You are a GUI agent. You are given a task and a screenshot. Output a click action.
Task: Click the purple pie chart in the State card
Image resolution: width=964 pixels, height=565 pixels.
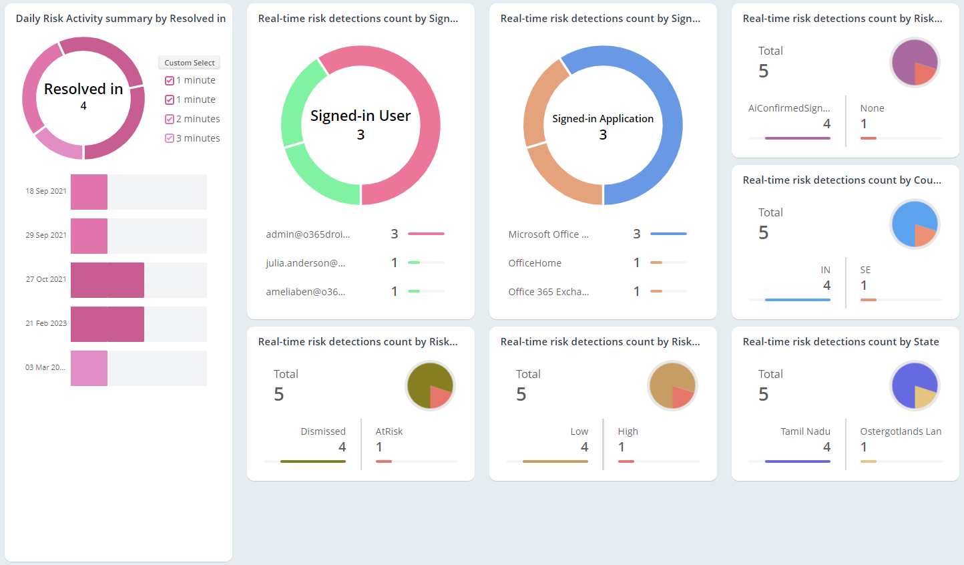click(915, 385)
